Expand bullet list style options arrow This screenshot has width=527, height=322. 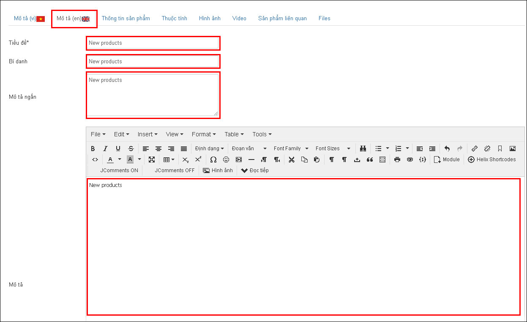[x=388, y=149]
